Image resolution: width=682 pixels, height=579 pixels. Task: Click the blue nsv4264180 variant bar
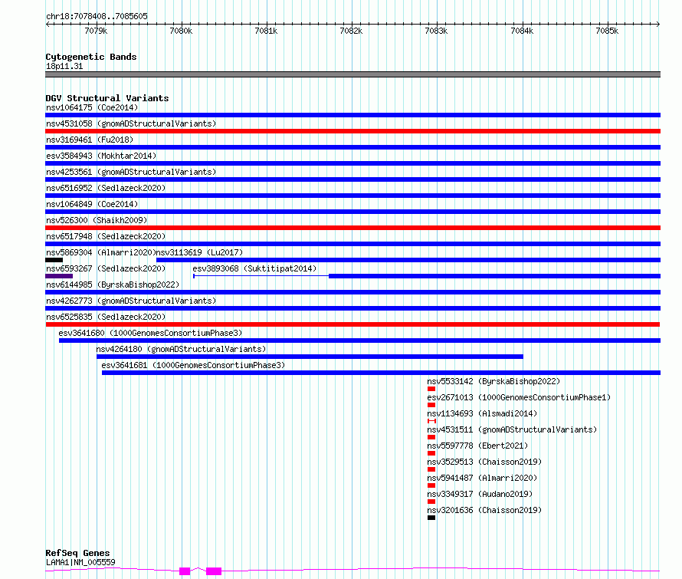310,357
